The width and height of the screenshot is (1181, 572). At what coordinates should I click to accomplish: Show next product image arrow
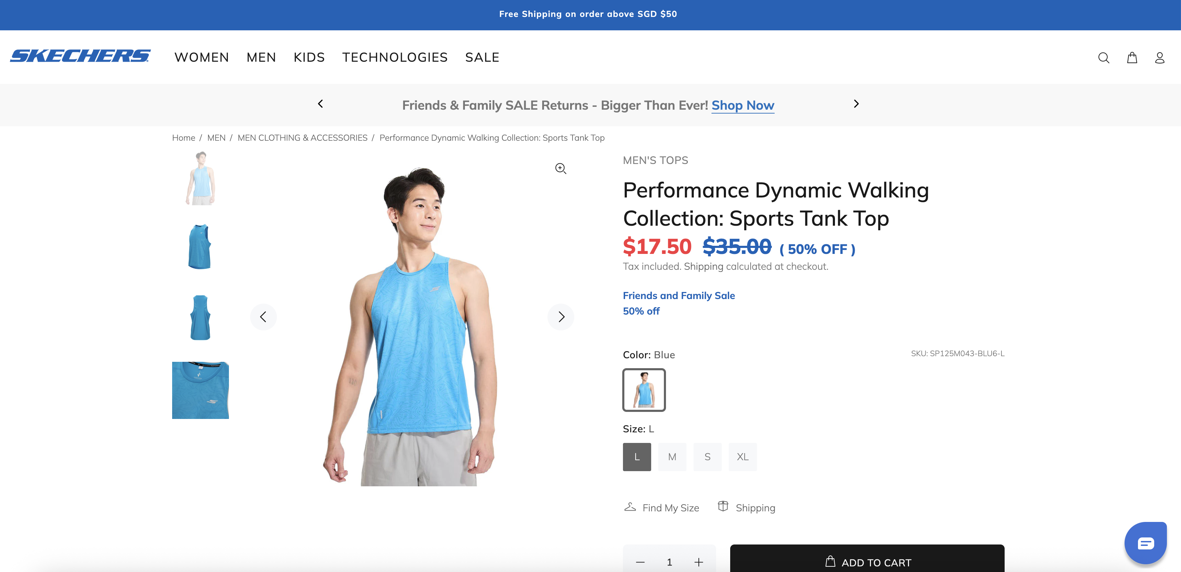pos(561,317)
